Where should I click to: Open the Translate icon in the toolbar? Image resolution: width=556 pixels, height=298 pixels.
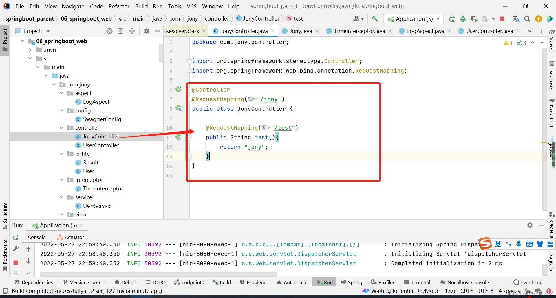pos(516,19)
